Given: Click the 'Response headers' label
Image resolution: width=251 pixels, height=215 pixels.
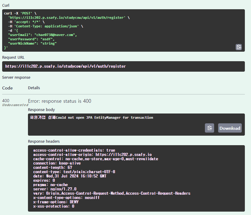Looking at the screenshot, I should click(x=44, y=141).
